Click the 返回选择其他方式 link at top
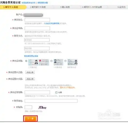128x123 pixels. 29,3
